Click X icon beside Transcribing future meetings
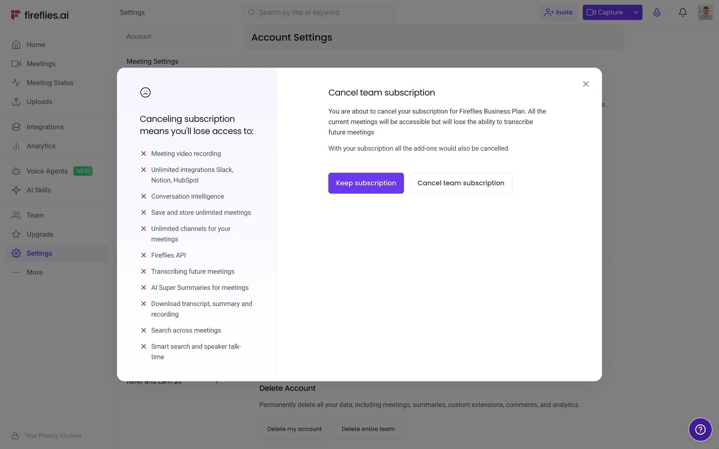The width and height of the screenshot is (719, 449). [x=143, y=271]
